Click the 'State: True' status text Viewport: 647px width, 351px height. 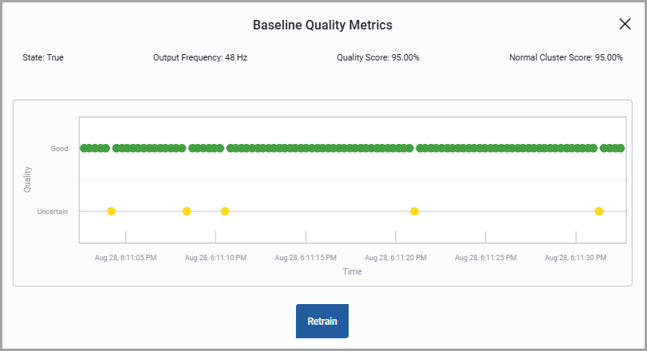pyautogui.click(x=44, y=58)
